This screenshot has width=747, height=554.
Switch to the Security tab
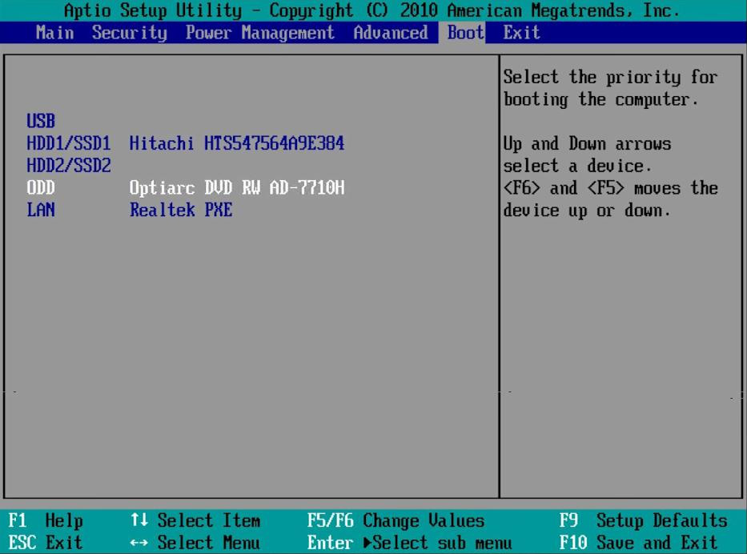pos(129,33)
